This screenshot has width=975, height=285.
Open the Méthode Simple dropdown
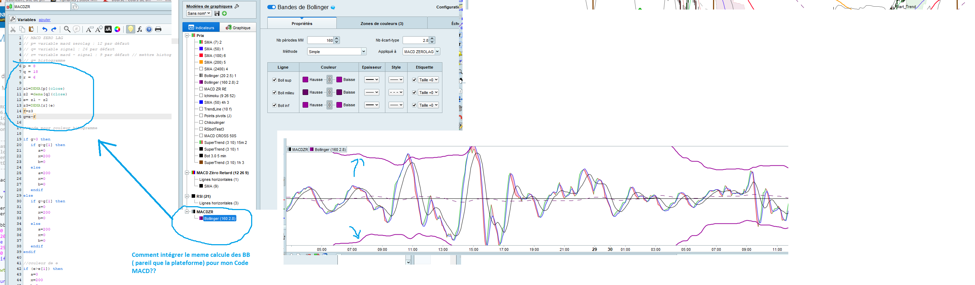point(336,51)
